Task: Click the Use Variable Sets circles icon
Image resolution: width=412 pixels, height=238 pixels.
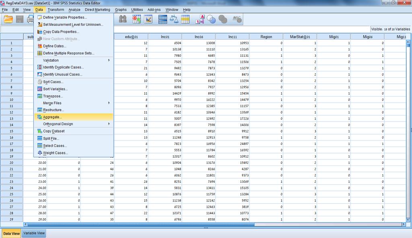Action: [x=211, y=19]
